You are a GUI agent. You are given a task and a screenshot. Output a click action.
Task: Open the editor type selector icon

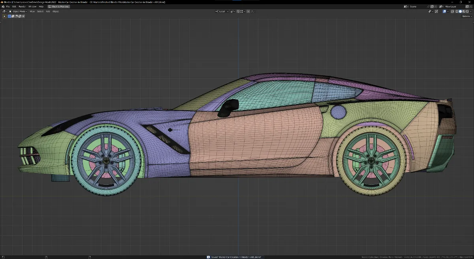[4, 11]
